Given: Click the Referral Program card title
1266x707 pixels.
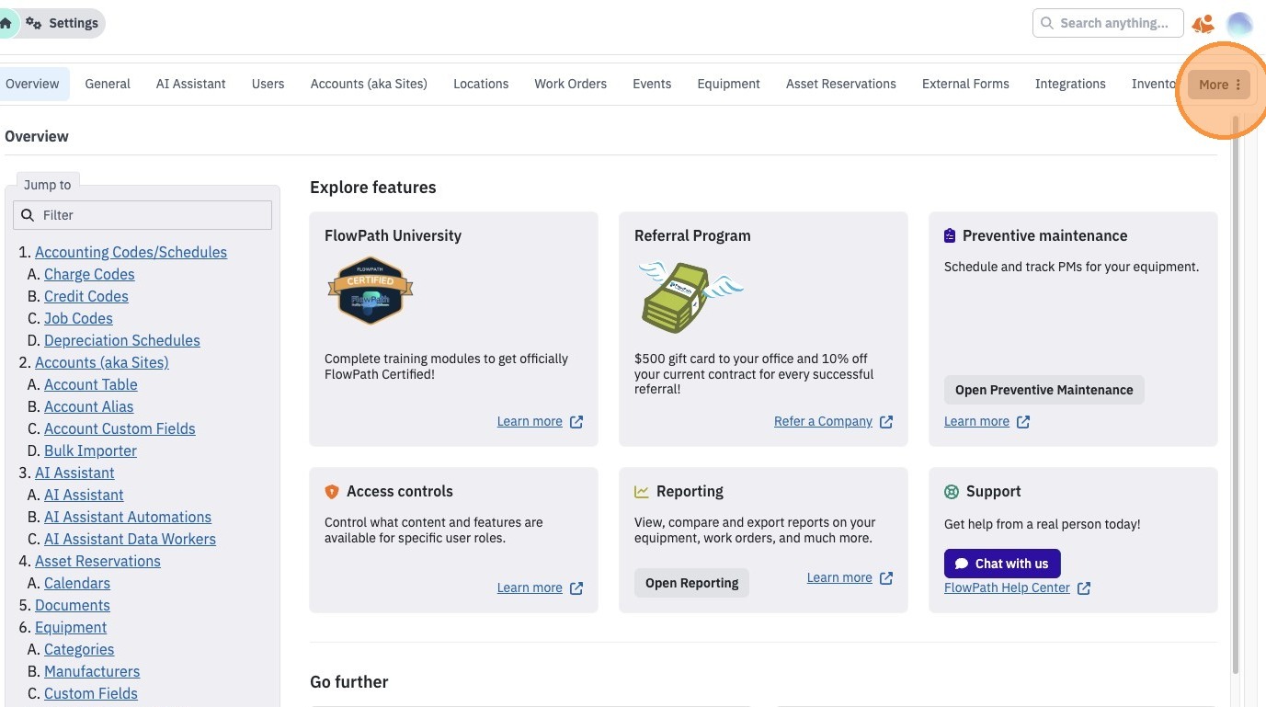Looking at the screenshot, I should coord(692,235).
